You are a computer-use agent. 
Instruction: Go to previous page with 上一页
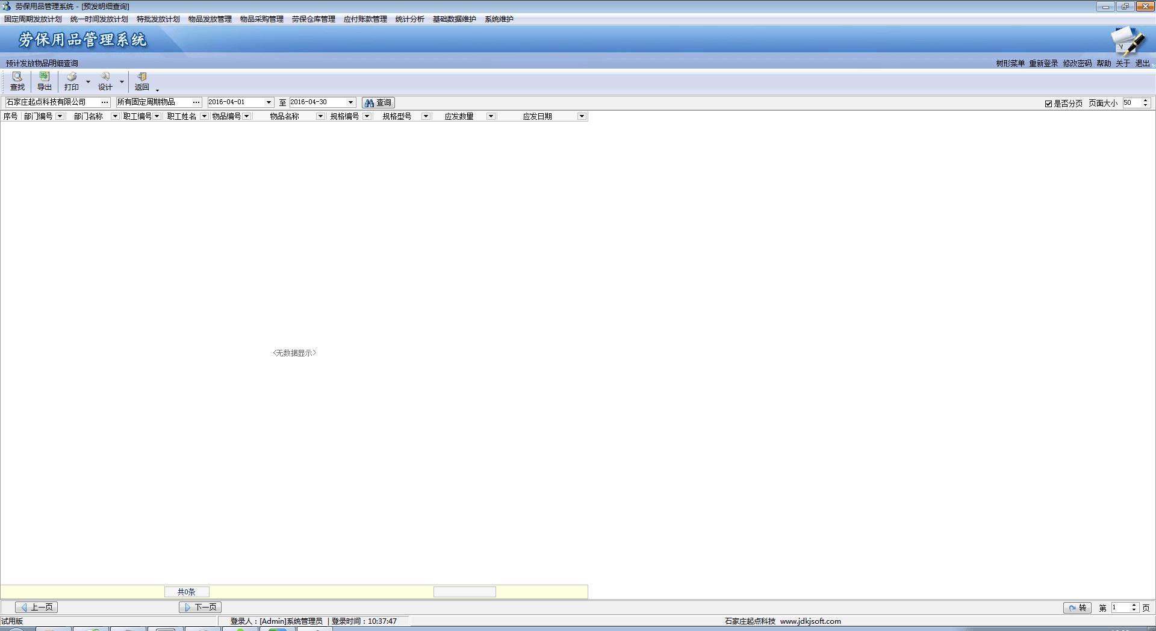point(37,607)
